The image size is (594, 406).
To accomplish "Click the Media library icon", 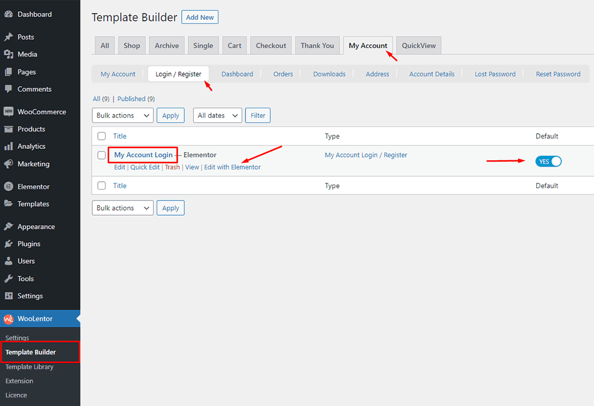I will (x=8, y=54).
